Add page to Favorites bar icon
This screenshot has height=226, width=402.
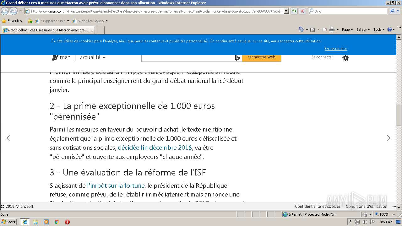[x=30, y=21]
